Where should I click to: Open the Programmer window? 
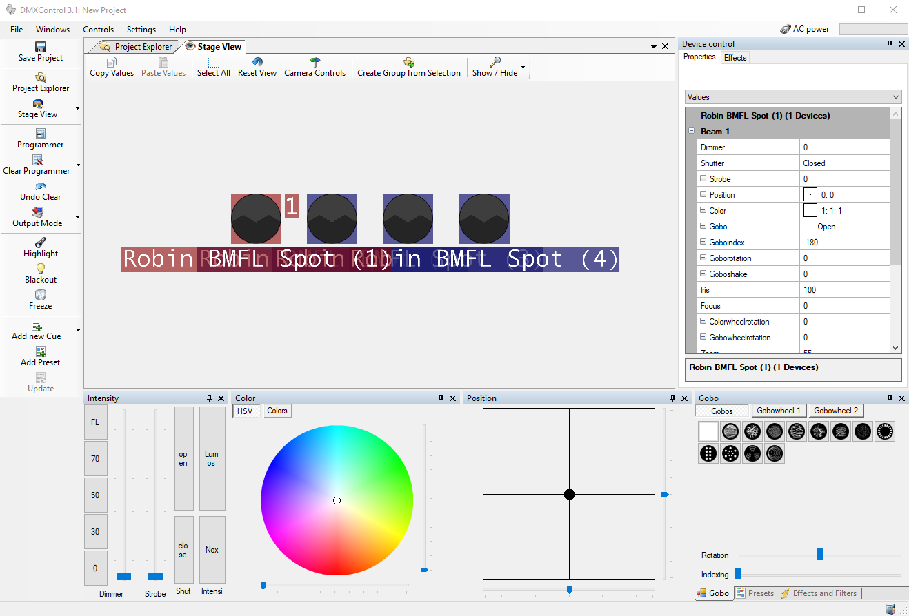pyautogui.click(x=41, y=139)
